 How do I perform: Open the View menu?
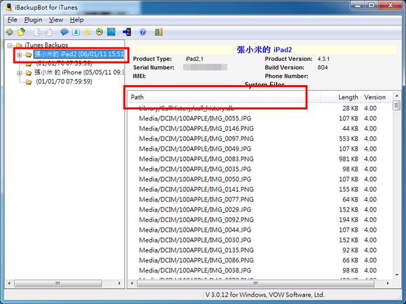pyautogui.click(x=56, y=20)
